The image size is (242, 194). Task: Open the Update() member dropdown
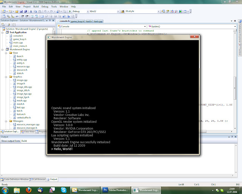coord(235,27)
